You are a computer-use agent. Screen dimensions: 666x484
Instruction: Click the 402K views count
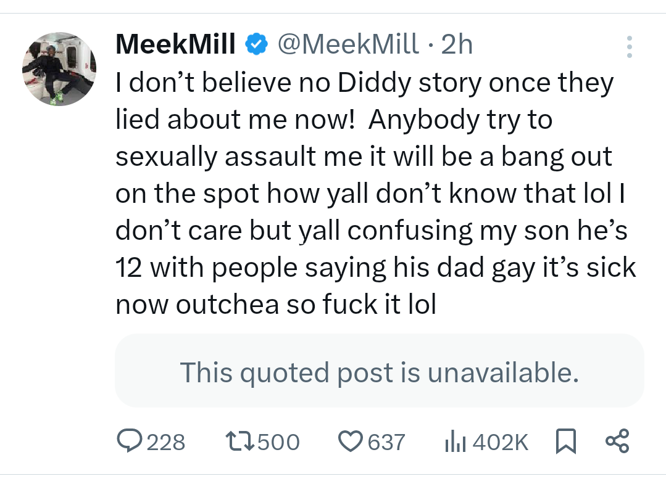pyautogui.click(x=500, y=442)
